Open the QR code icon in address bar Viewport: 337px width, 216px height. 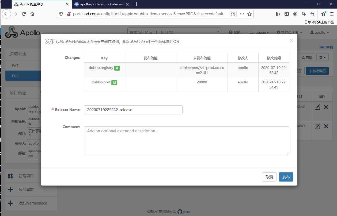pyautogui.click(x=233, y=14)
